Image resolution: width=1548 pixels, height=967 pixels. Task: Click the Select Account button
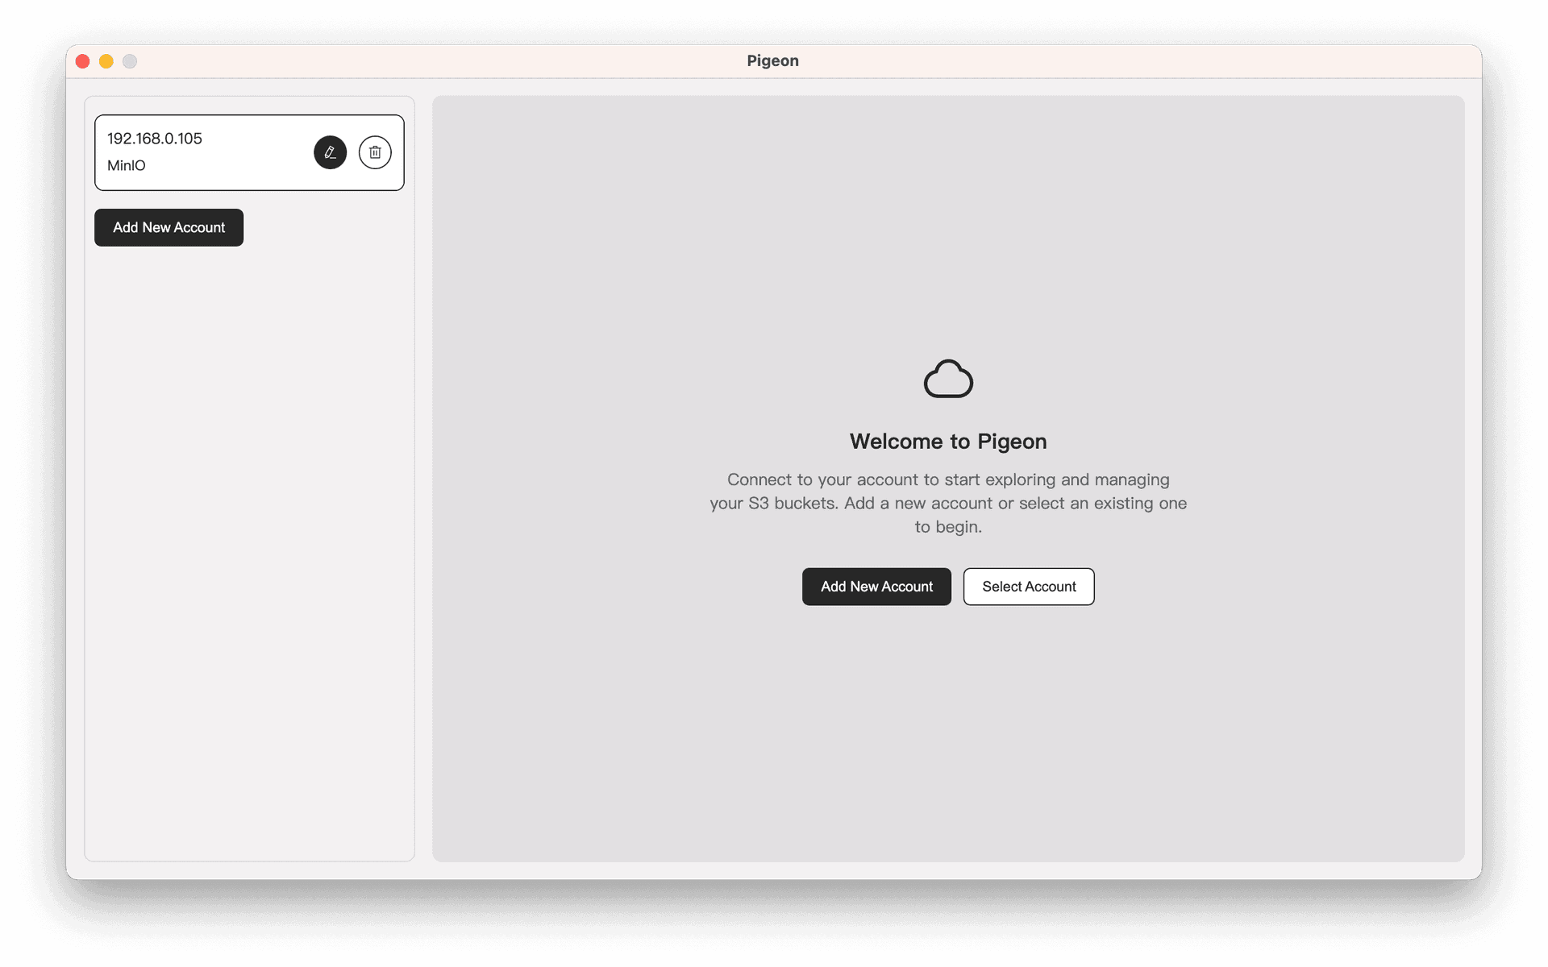point(1029,587)
